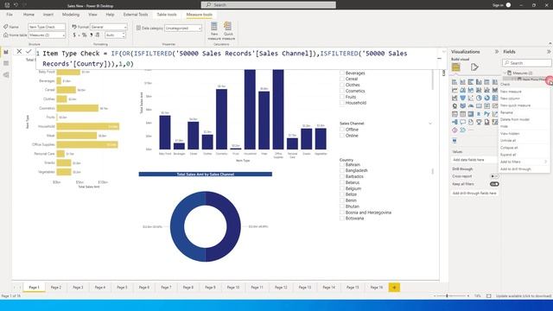Viewport: 553px width, 311px height.
Task: Choose the decomposition tree visual icon
Action: point(454,122)
